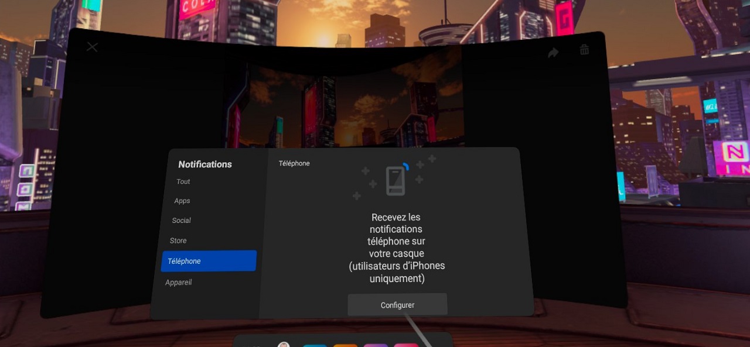This screenshot has width=750, height=347.
Task: View Social notifications
Action: [x=180, y=221]
